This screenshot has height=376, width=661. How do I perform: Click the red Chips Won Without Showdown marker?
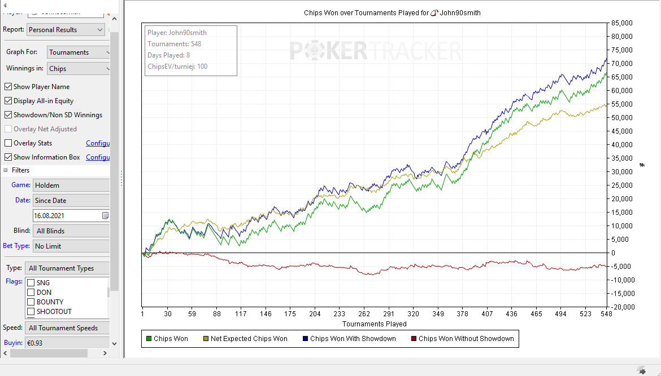414,339
